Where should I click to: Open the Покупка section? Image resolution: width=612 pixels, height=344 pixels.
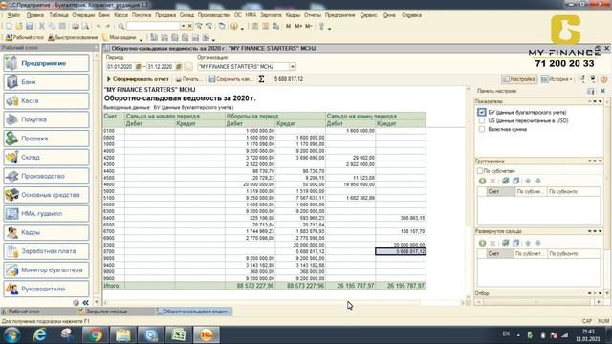pyautogui.click(x=47, y=119)
